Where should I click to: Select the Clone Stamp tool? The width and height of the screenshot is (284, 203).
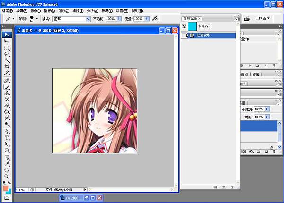[x=7, y=93]
